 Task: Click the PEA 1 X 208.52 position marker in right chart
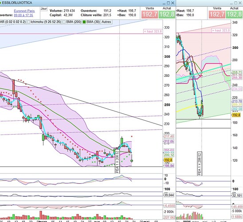click(x=200, y=164)
